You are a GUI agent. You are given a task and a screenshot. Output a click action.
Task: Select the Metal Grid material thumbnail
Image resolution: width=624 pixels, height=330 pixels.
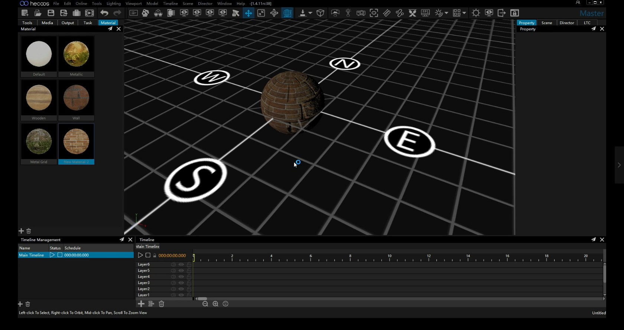click(x=39, y=144)
